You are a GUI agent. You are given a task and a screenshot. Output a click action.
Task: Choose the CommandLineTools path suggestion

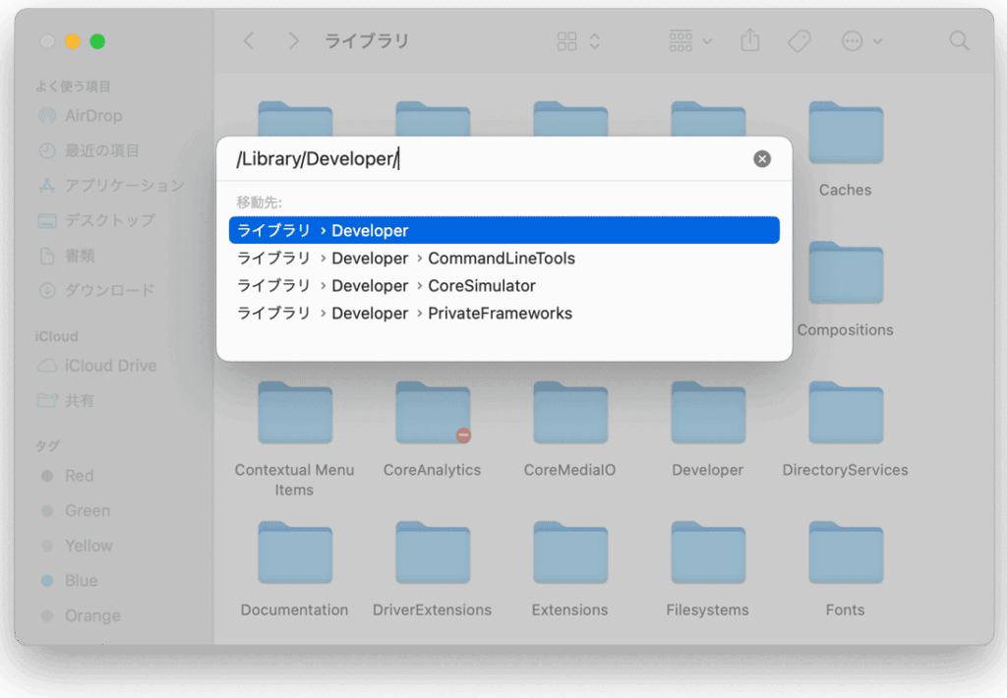click(x=503, y=259)
